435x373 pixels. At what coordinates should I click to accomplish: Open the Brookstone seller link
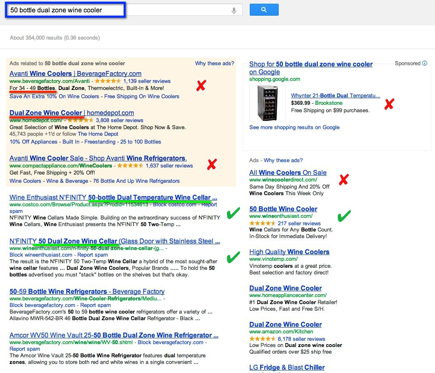[329, 103]
